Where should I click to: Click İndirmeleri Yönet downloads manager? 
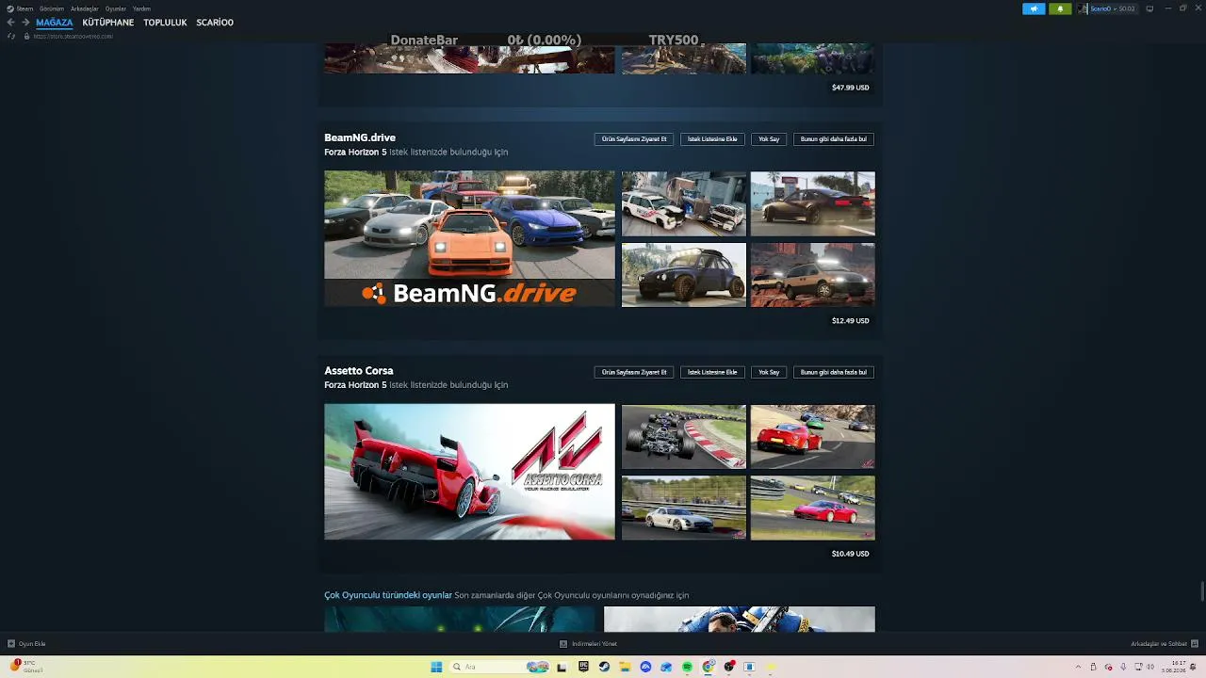(589, 644)
